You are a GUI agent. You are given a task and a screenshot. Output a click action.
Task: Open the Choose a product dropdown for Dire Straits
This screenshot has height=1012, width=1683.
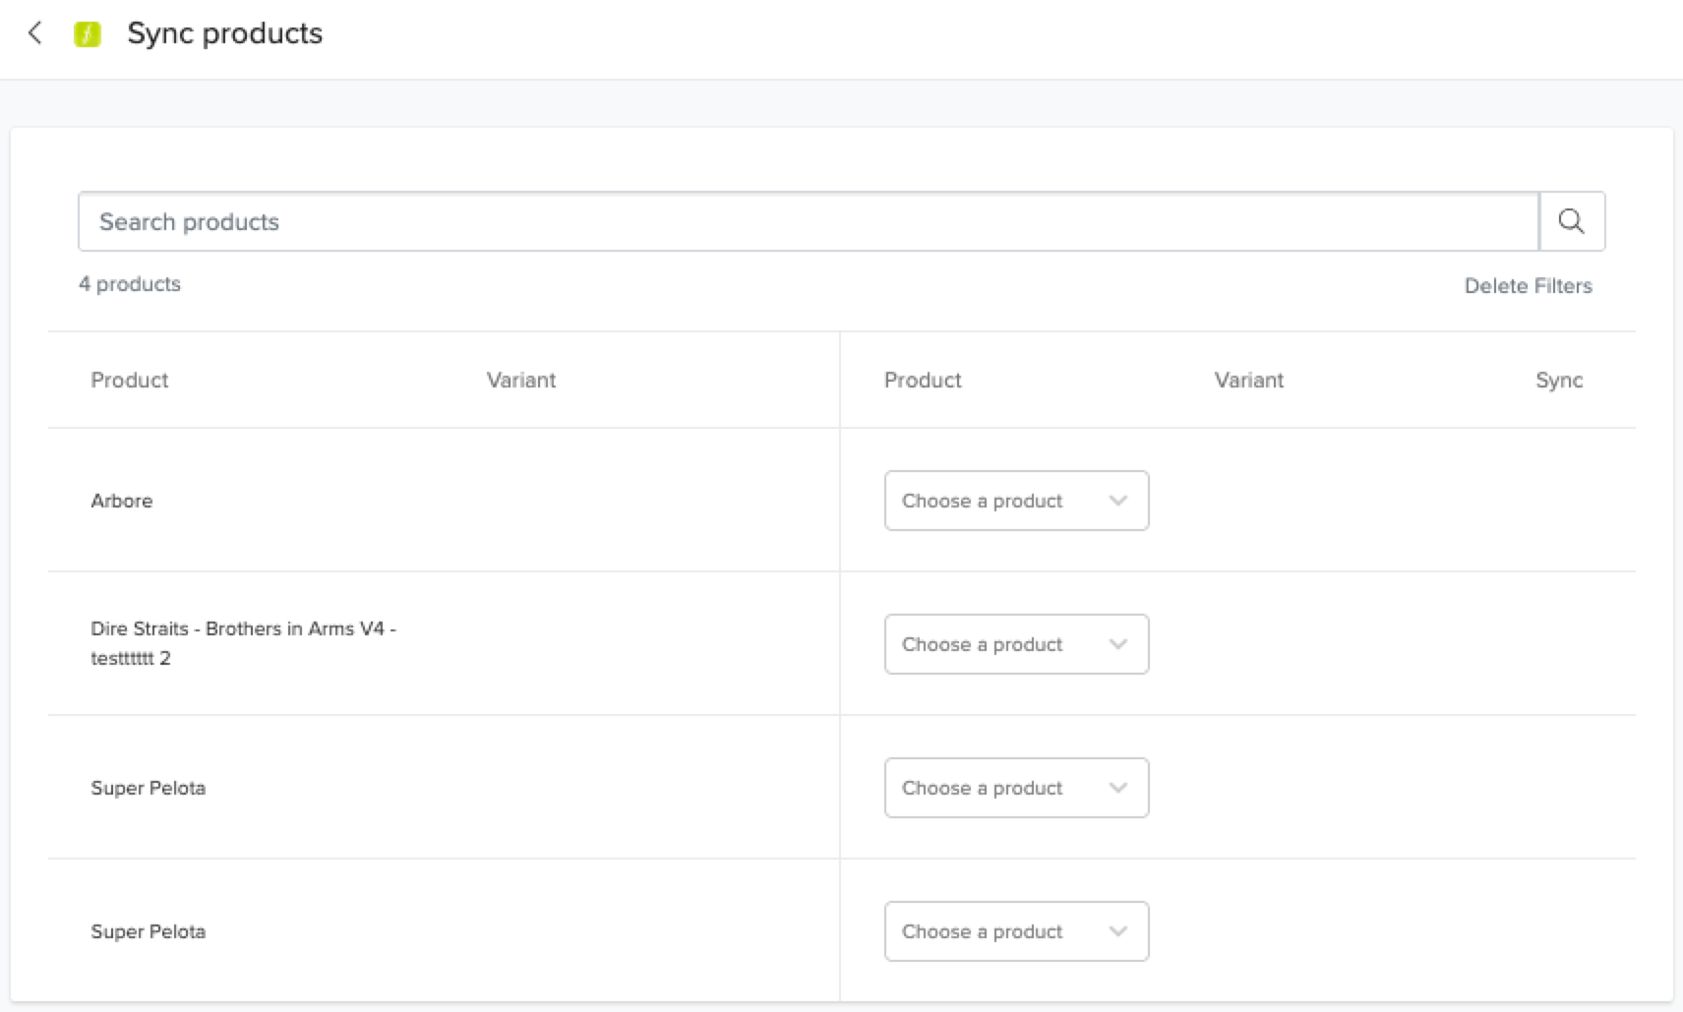tap(1016, 644)
